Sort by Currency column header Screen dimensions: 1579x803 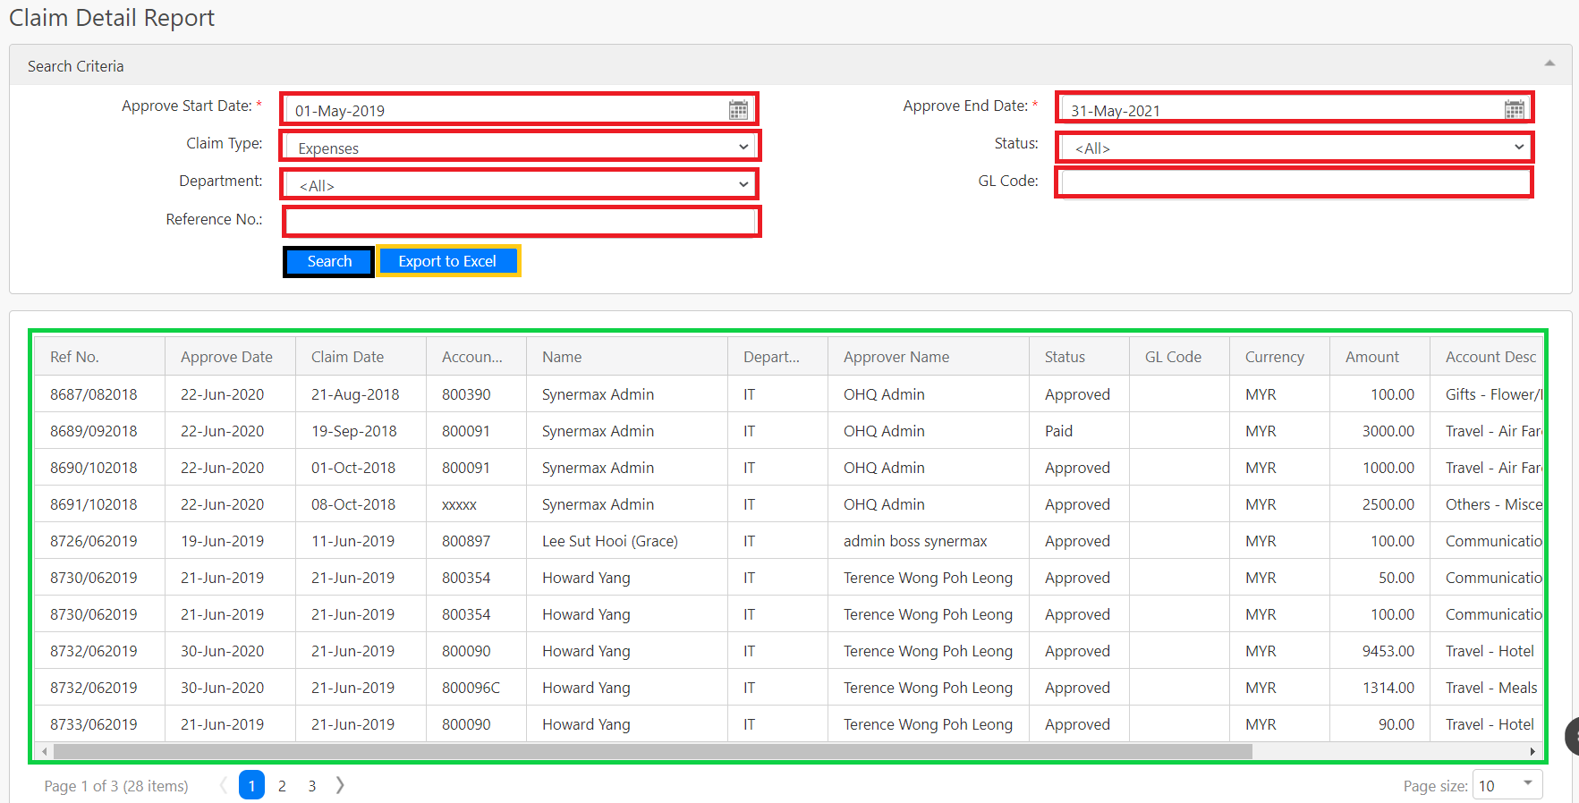[1279, 356]
